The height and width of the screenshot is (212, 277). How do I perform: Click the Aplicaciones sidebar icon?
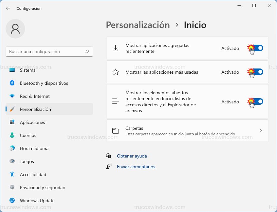(12, 122)
